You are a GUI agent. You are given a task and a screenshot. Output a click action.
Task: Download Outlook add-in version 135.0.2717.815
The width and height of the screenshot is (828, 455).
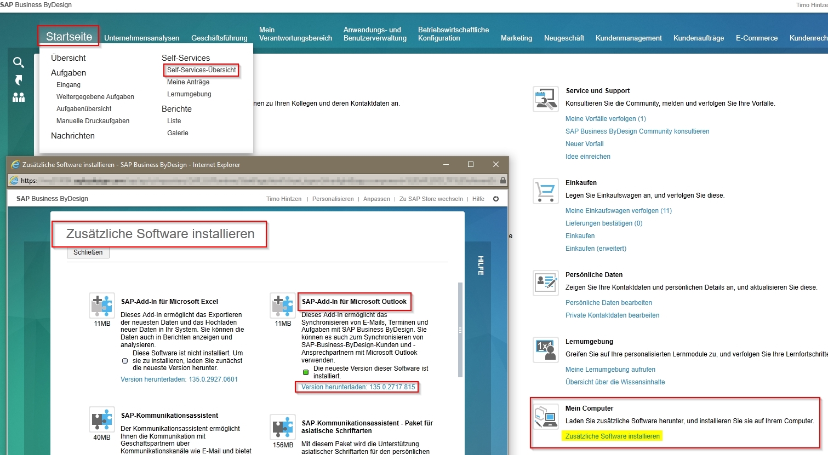pyautogui.click(x=358, y=387)
